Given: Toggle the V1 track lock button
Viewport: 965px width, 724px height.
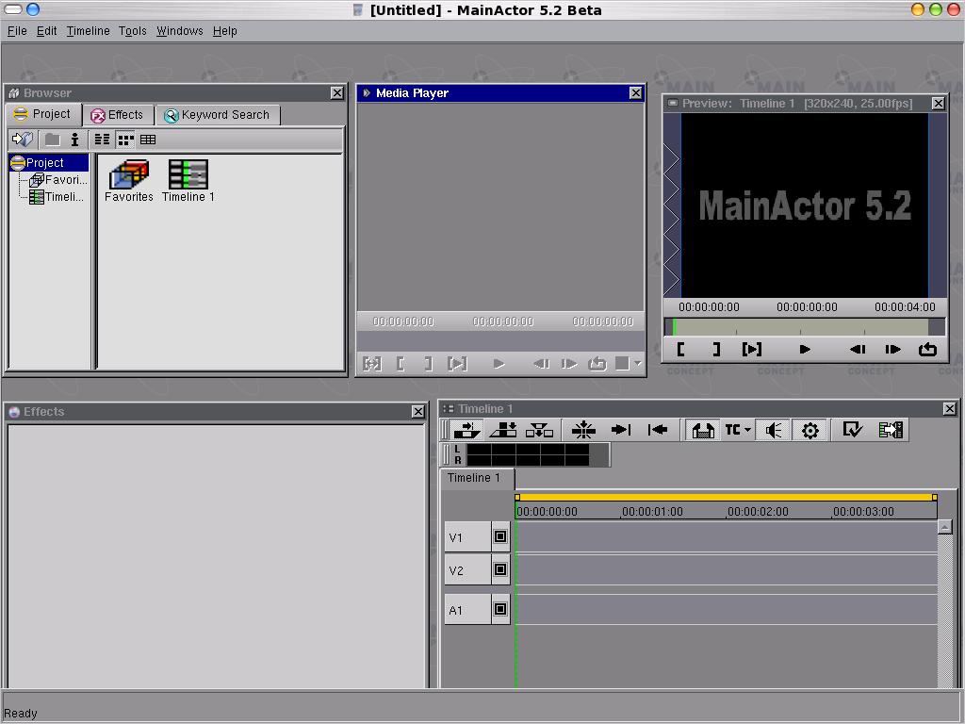Looking at the screenshot, I should (500, 536).
